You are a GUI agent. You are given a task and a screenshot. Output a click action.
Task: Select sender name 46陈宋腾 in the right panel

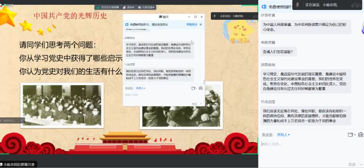(268, 43)
